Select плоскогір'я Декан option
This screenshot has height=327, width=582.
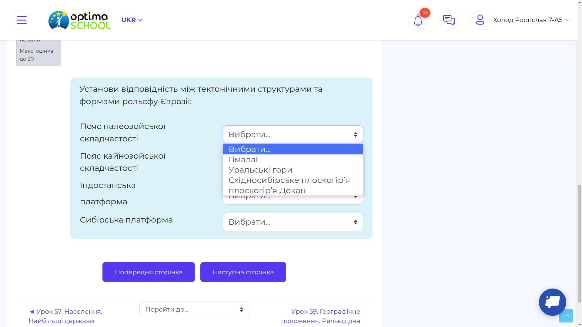point(267,190)
